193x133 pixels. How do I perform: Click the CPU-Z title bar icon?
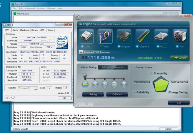(5, 25)
